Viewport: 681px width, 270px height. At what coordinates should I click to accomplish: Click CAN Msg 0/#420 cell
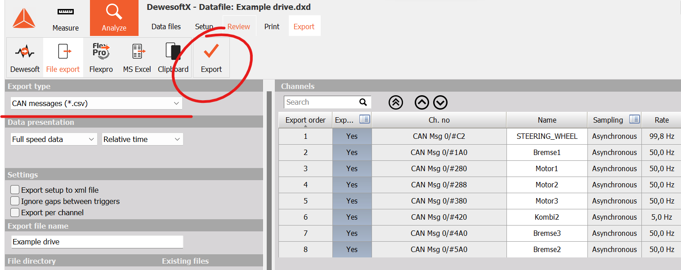439,217
